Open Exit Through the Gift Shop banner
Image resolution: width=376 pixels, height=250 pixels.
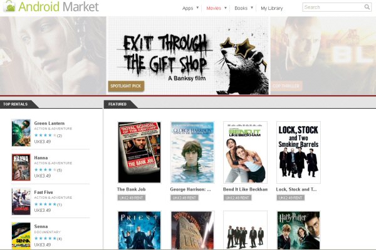[x=188, y=56]
